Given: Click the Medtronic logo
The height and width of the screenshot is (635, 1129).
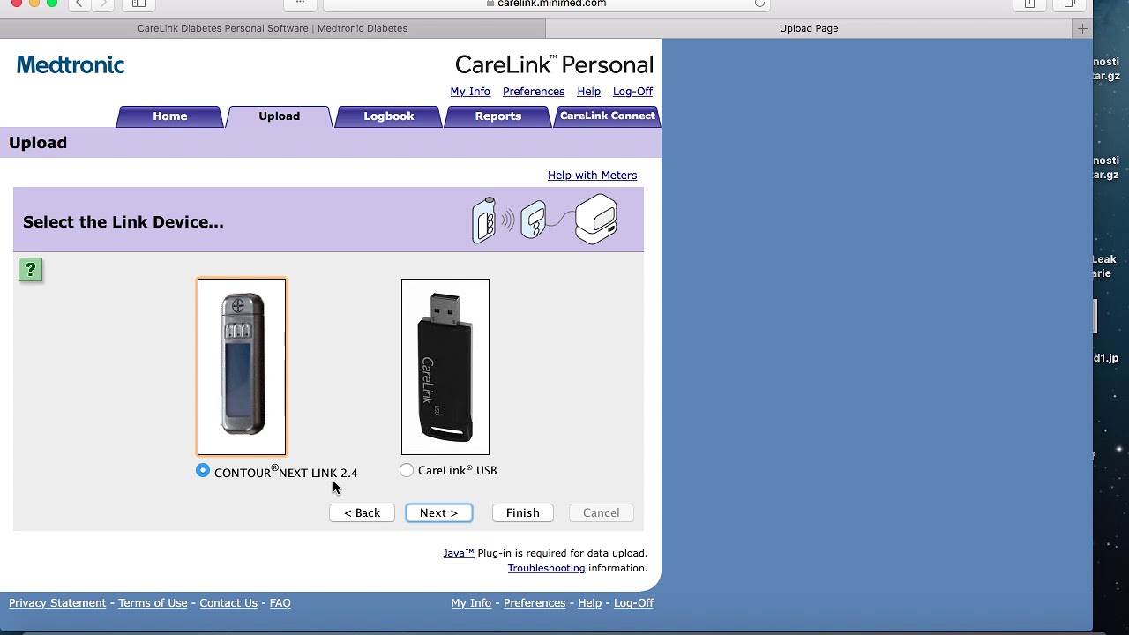Looking at the screenshot, I should [x=71, y=65].
